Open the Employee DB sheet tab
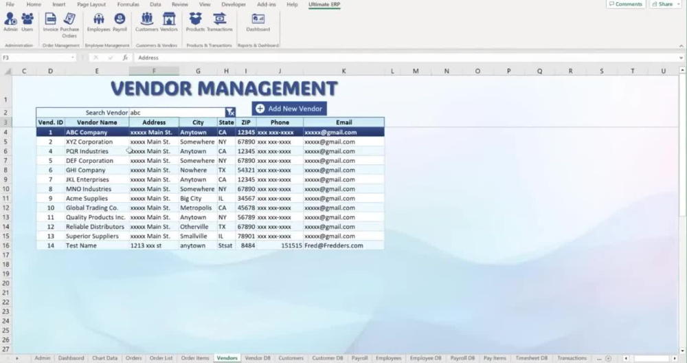Screen dimensions: 687x363 [425, 358]
